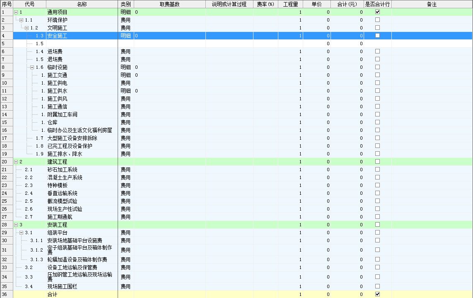Viewport: 473px width, 298px height.
Task: Uncheck 是否合计行 for 通用项目 row
Action: 377,12
